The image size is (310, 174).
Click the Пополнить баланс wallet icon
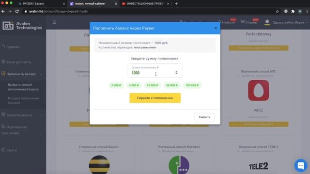tap(3, 73)
